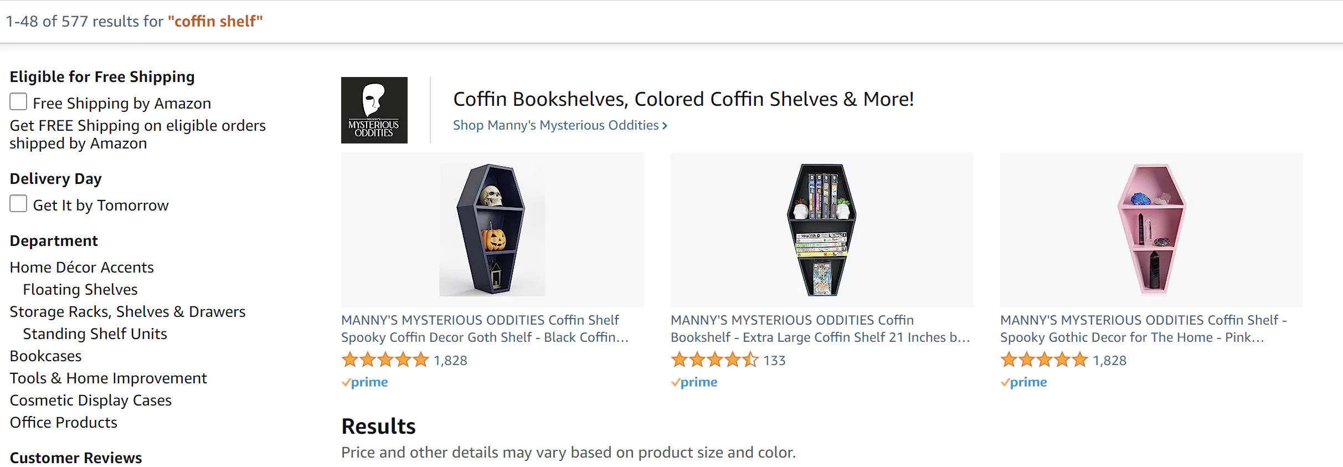Screen dimensions: 1343x467
Task: Select Floating Shelves subcategory
Action: [x=80, y=290]
